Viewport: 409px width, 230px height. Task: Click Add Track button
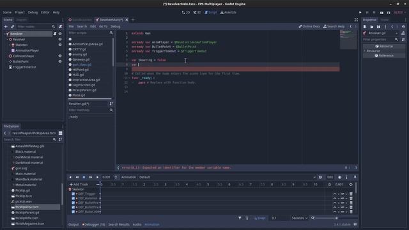pos(79,185)
